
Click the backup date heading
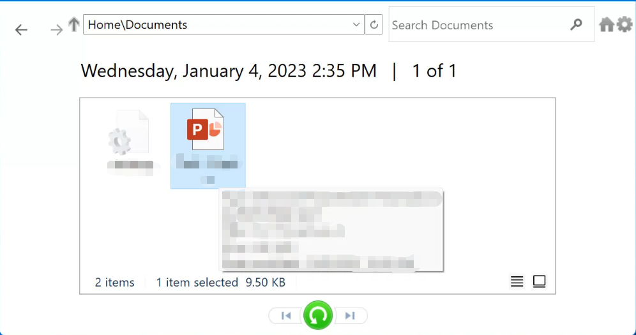pos(229,71)
